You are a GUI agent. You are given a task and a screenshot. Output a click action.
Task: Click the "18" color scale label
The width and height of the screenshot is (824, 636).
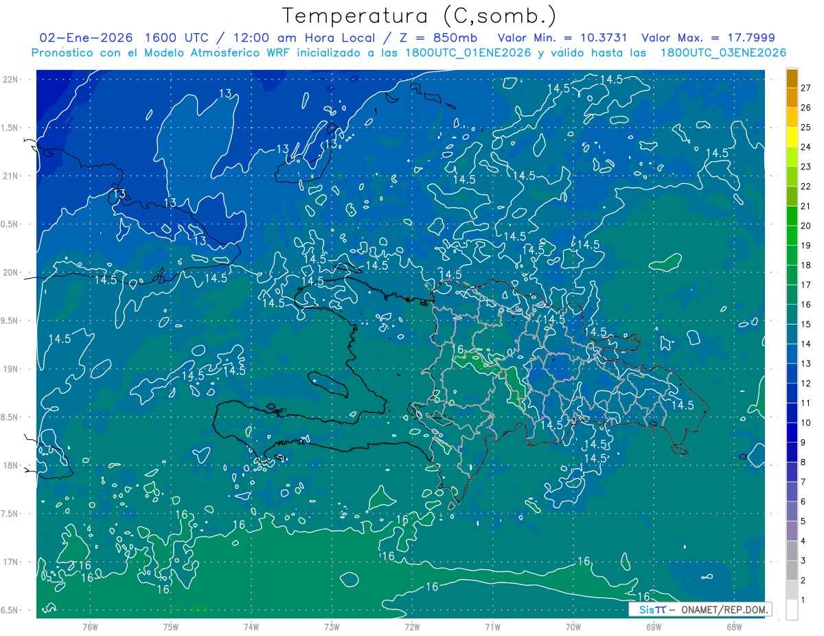(x=806, y=265)
